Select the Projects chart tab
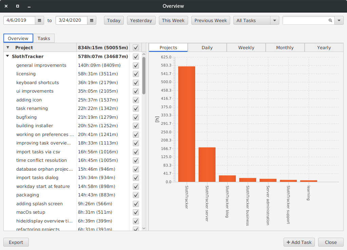347x250 pixels. pyautogui.click(x=168, y=47)
